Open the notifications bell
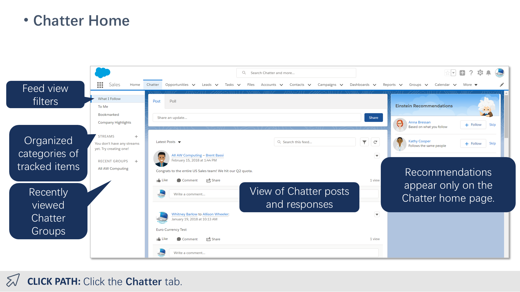 point(489,73)
